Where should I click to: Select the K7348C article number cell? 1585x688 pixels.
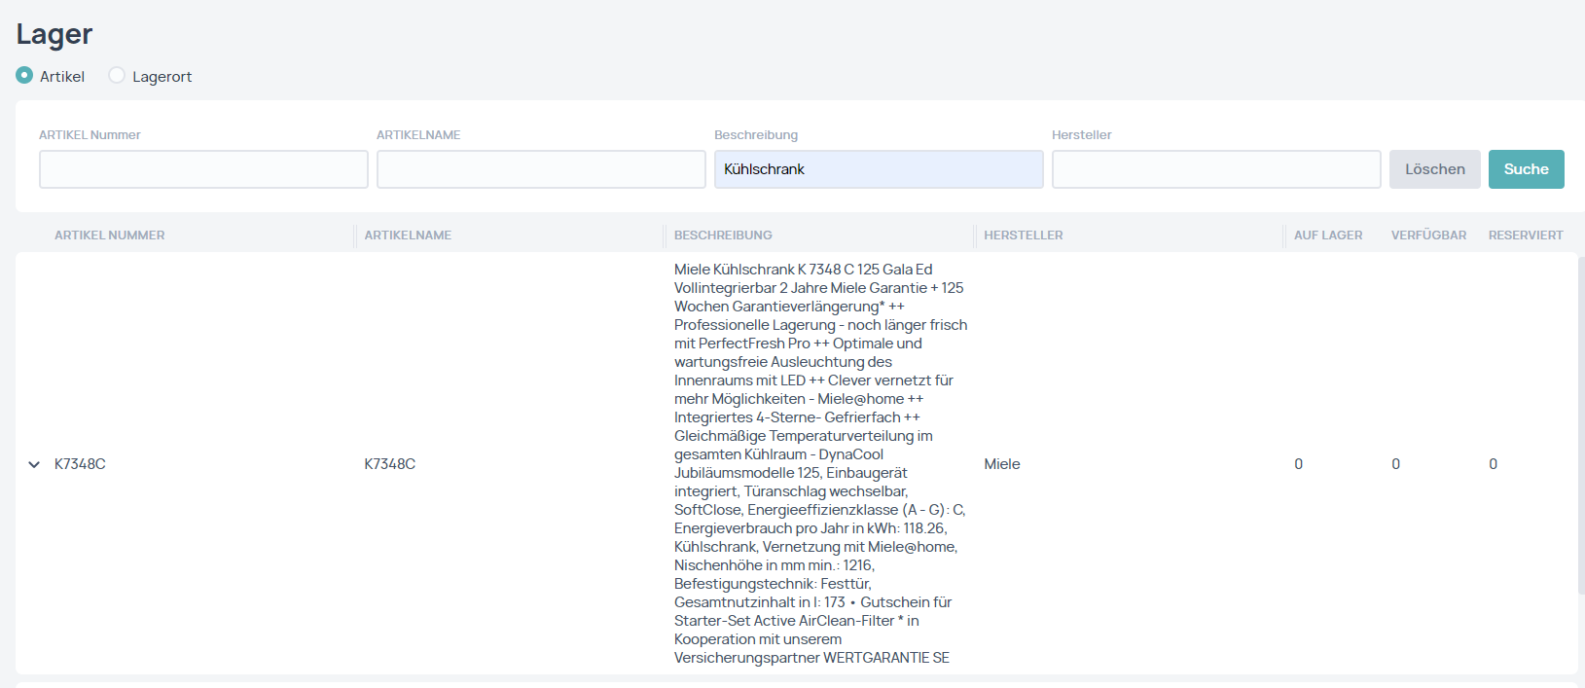pos(80,464)
